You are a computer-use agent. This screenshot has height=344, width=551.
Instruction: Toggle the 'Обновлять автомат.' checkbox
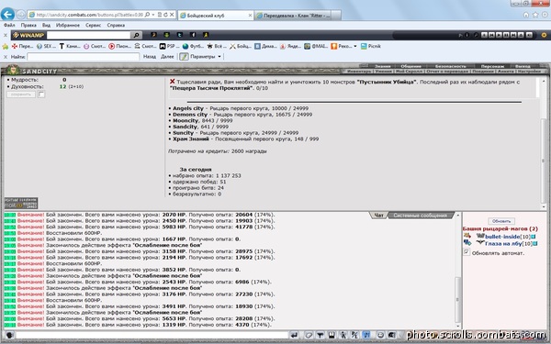467,252
